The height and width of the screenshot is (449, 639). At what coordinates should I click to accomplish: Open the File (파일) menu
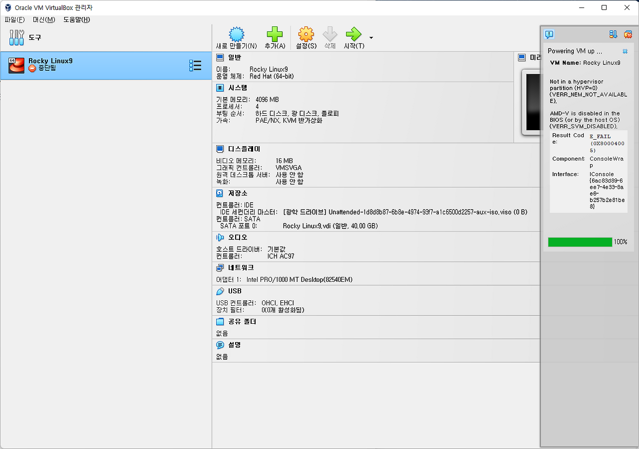(x=14, y=19)
